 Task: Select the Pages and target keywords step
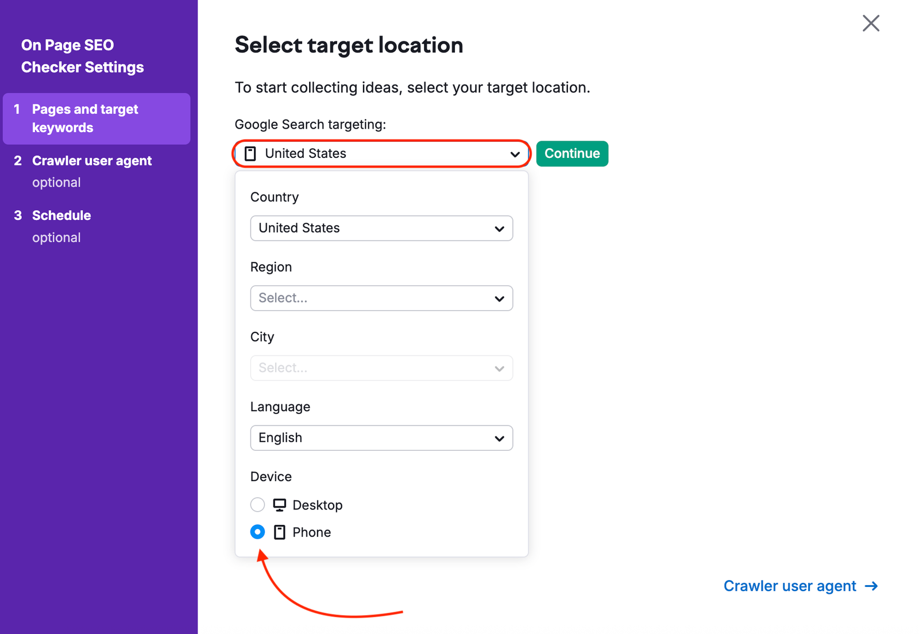(84, 118)
